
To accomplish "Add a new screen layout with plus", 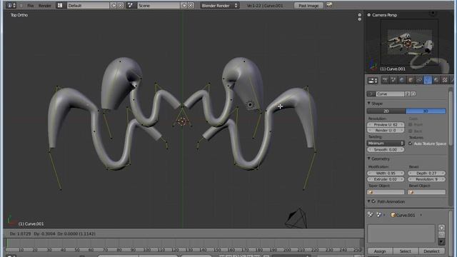I will pyautogui.click(x=114, y=6).
